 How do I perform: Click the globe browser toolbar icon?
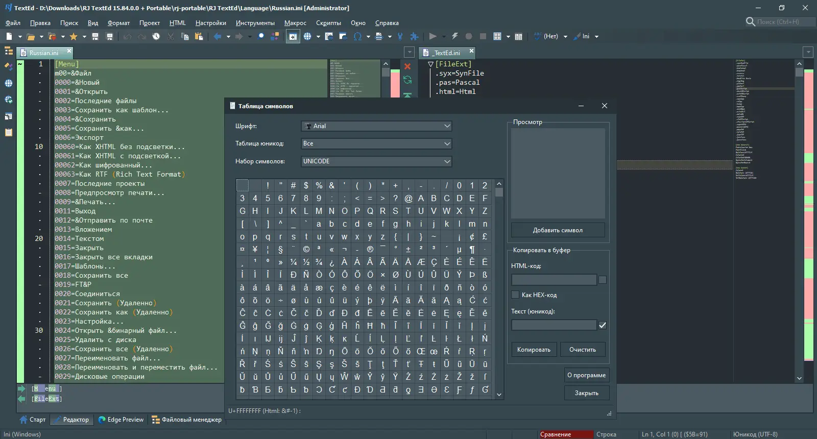(307, 36)
